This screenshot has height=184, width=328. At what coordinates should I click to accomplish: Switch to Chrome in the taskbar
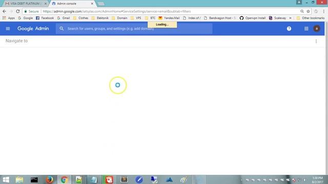(65, 179)
